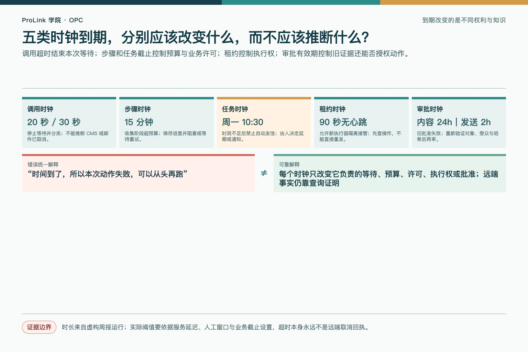The height and width of the screenshot is (352, 528).
Task: Select the 步骤时钟 card heading
Action: point(137,109)
